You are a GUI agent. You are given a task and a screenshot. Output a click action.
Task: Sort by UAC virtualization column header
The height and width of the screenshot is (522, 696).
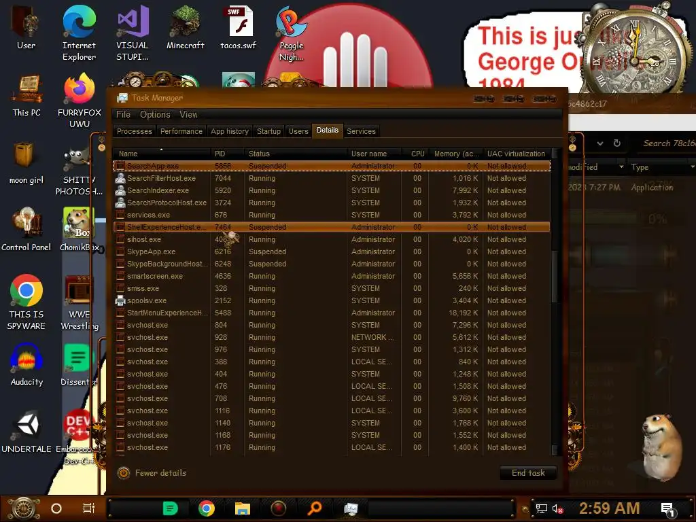pyautogui.click(x=517, y=154)
